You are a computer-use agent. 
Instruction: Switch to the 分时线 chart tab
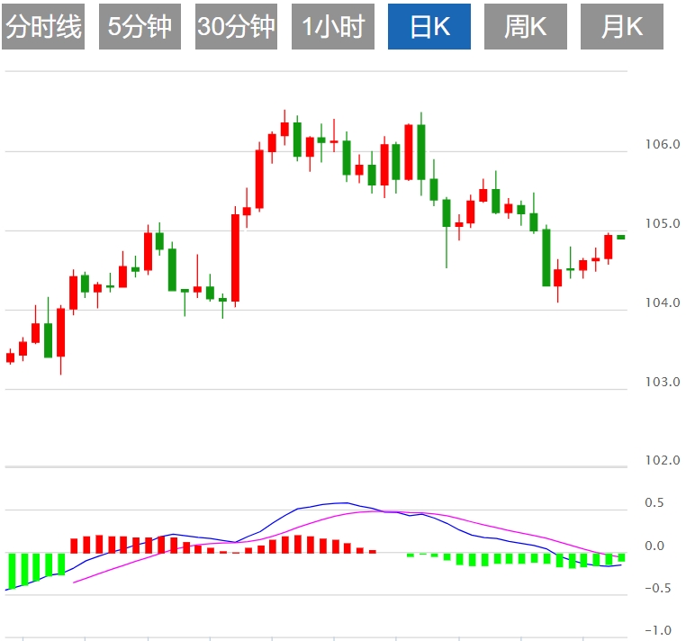click(x=43, y=26)
